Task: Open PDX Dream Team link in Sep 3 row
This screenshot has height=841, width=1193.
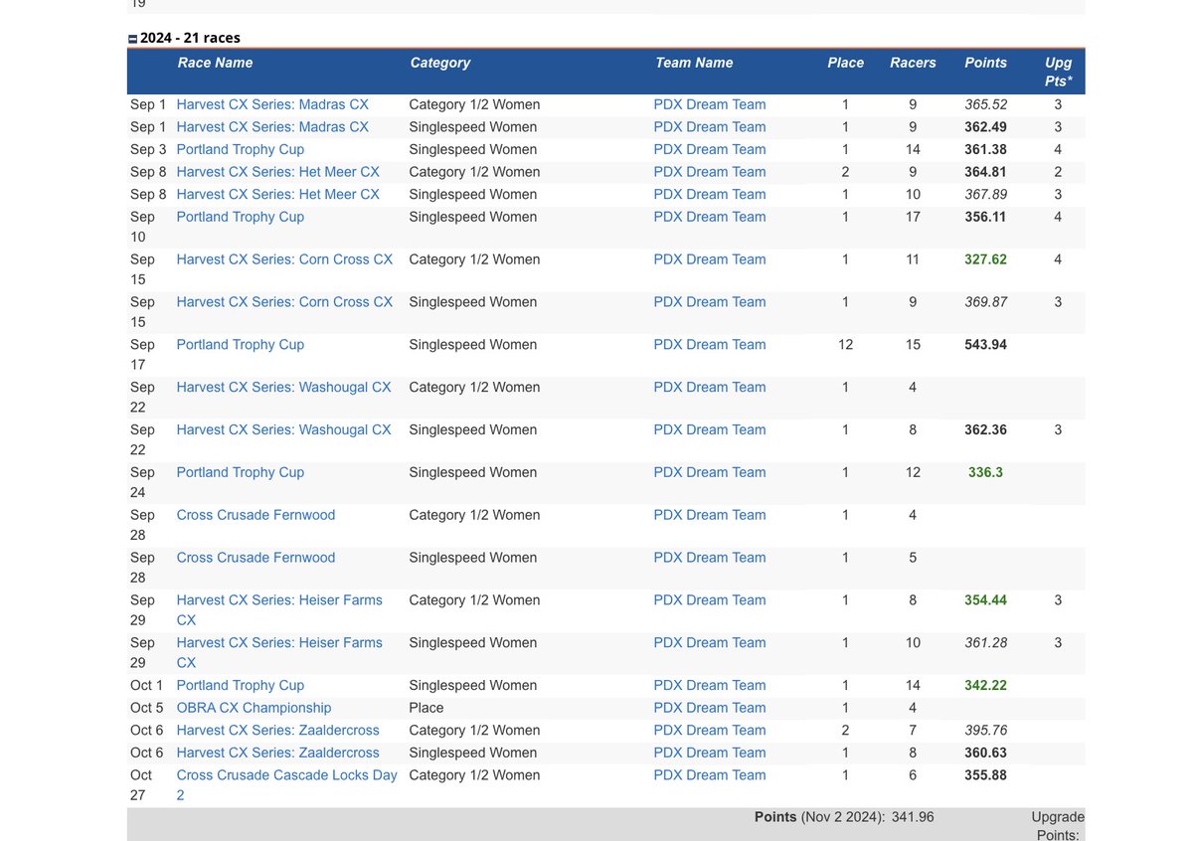Action: [710, 149]
